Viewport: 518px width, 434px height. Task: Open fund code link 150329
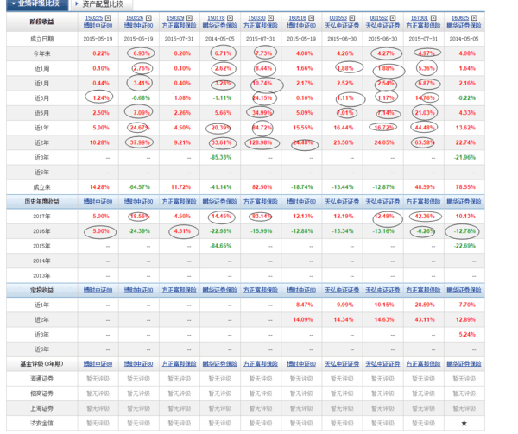[x=175, y=18]
